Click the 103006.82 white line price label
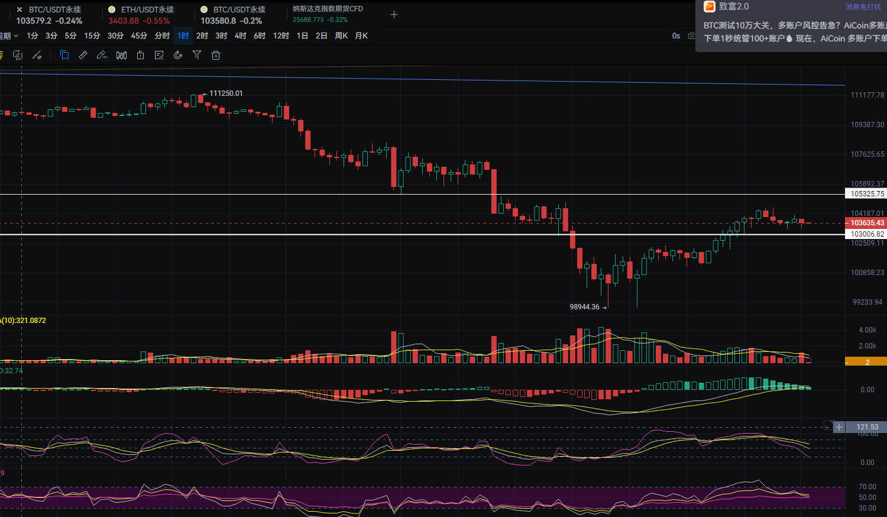 tap(867, 234)
